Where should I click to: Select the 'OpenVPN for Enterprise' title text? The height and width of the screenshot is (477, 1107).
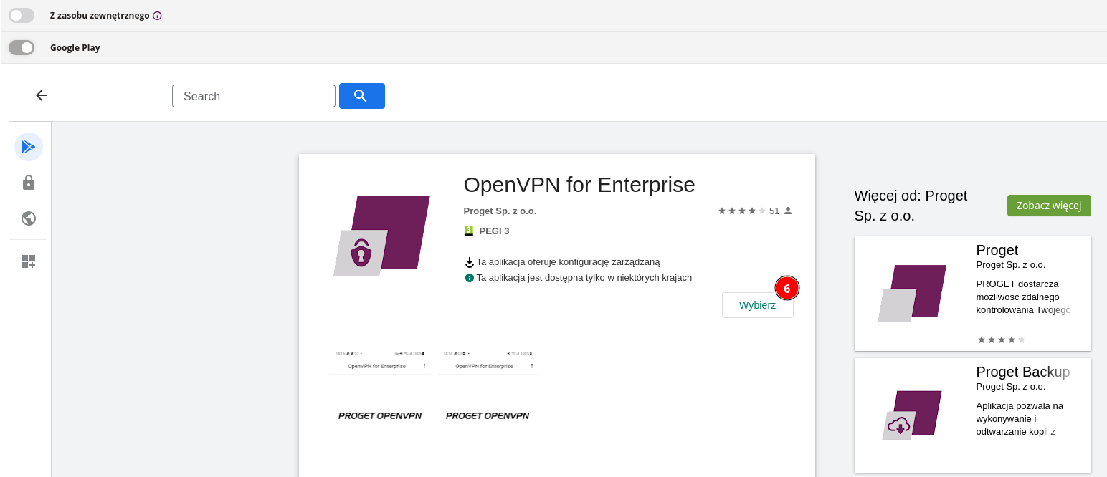[x=579, y=185]
